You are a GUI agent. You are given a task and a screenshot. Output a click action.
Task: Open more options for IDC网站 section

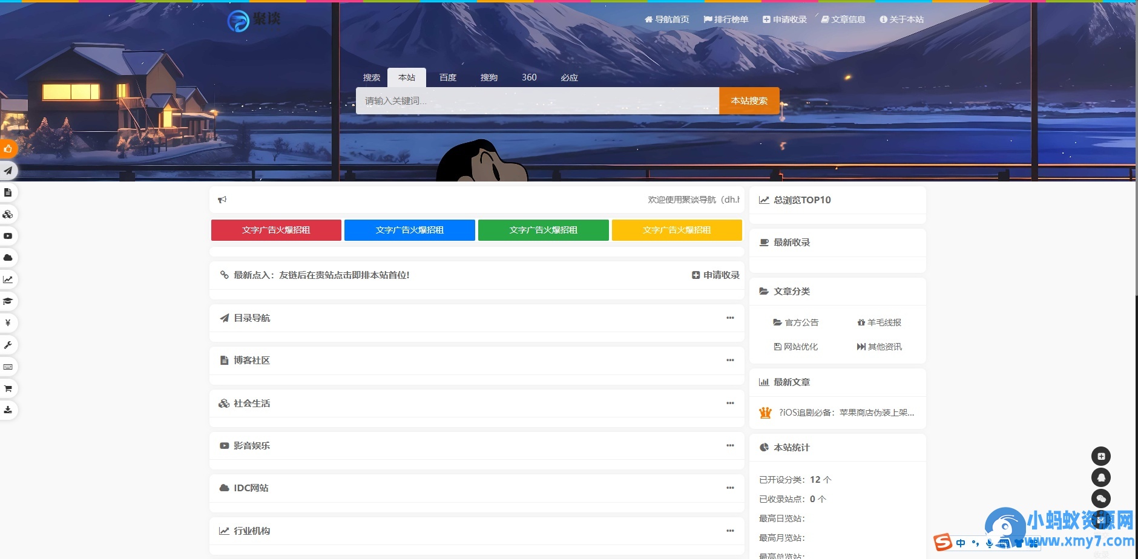coord(731,488)
